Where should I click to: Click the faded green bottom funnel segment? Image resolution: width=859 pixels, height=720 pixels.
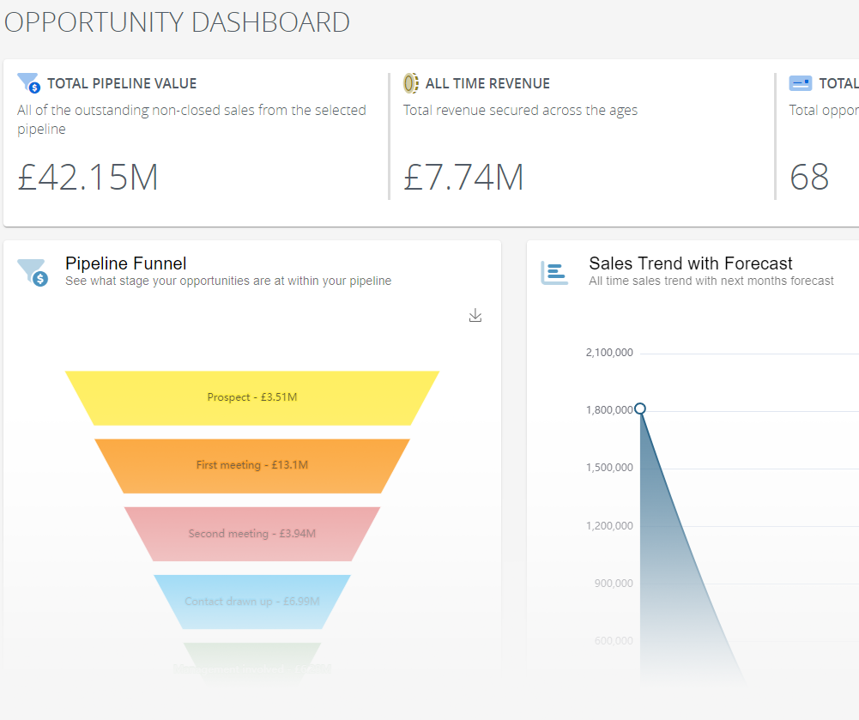pyautogui.click(x=251, y=663)
